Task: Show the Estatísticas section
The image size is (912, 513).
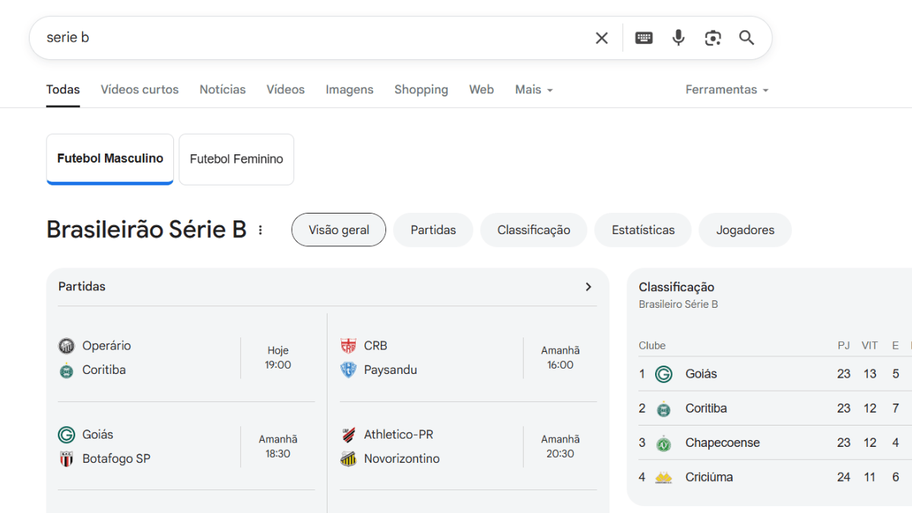Action: tap(643, 230)
